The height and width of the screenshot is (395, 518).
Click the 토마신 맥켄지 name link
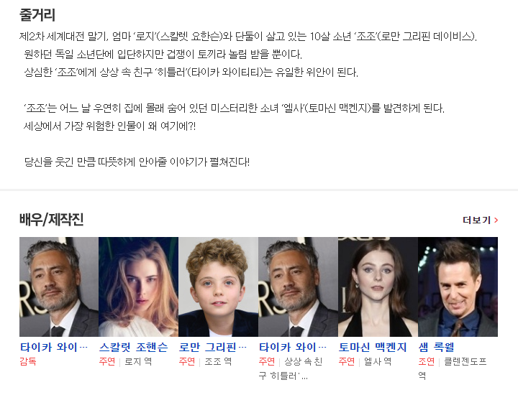373,347
